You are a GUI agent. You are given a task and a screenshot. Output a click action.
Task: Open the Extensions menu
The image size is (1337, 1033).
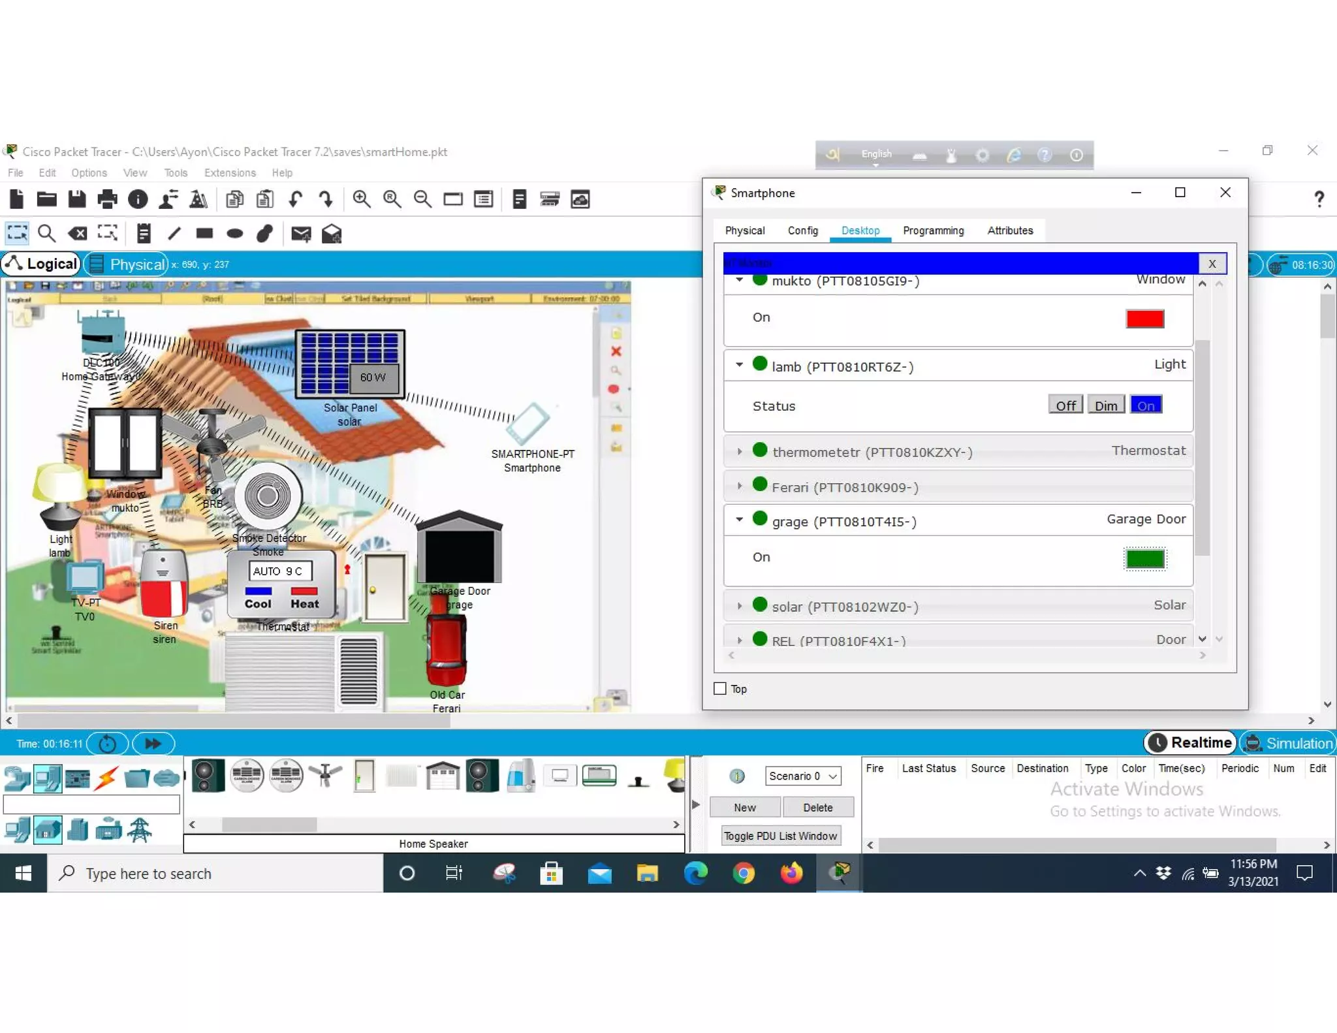pyautogui.click(x=230, y=173)
